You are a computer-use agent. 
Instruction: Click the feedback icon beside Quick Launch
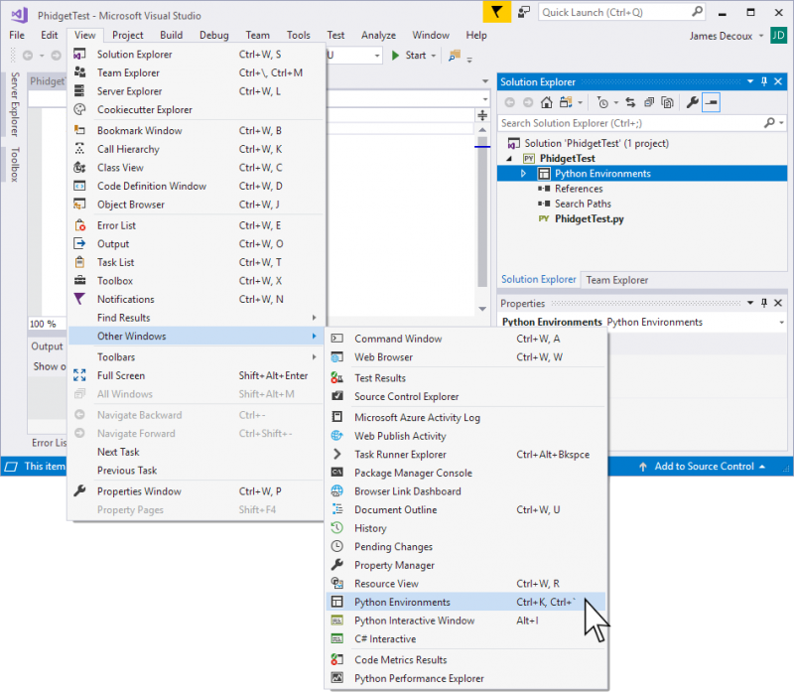524,12
